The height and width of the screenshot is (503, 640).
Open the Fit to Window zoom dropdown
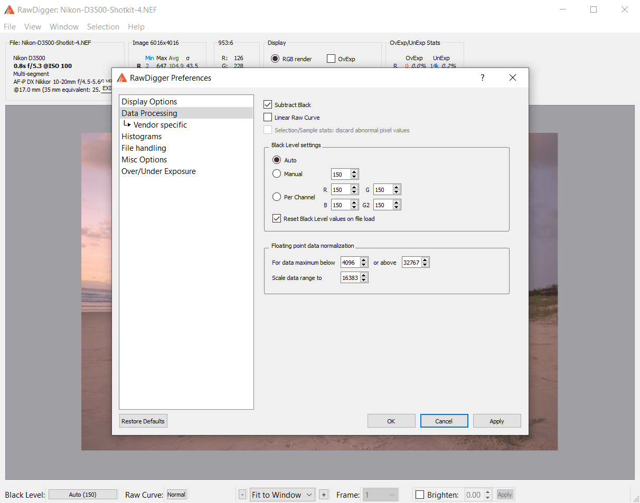[x=283, y=495]
